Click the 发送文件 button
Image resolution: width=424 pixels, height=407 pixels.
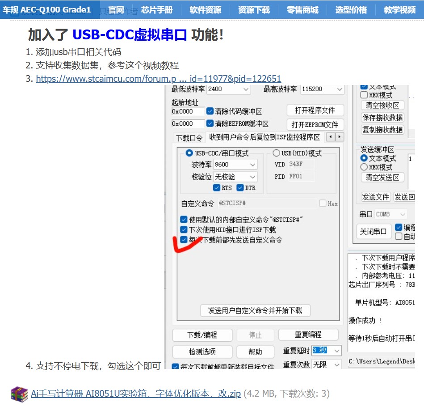tap(375, 197)
